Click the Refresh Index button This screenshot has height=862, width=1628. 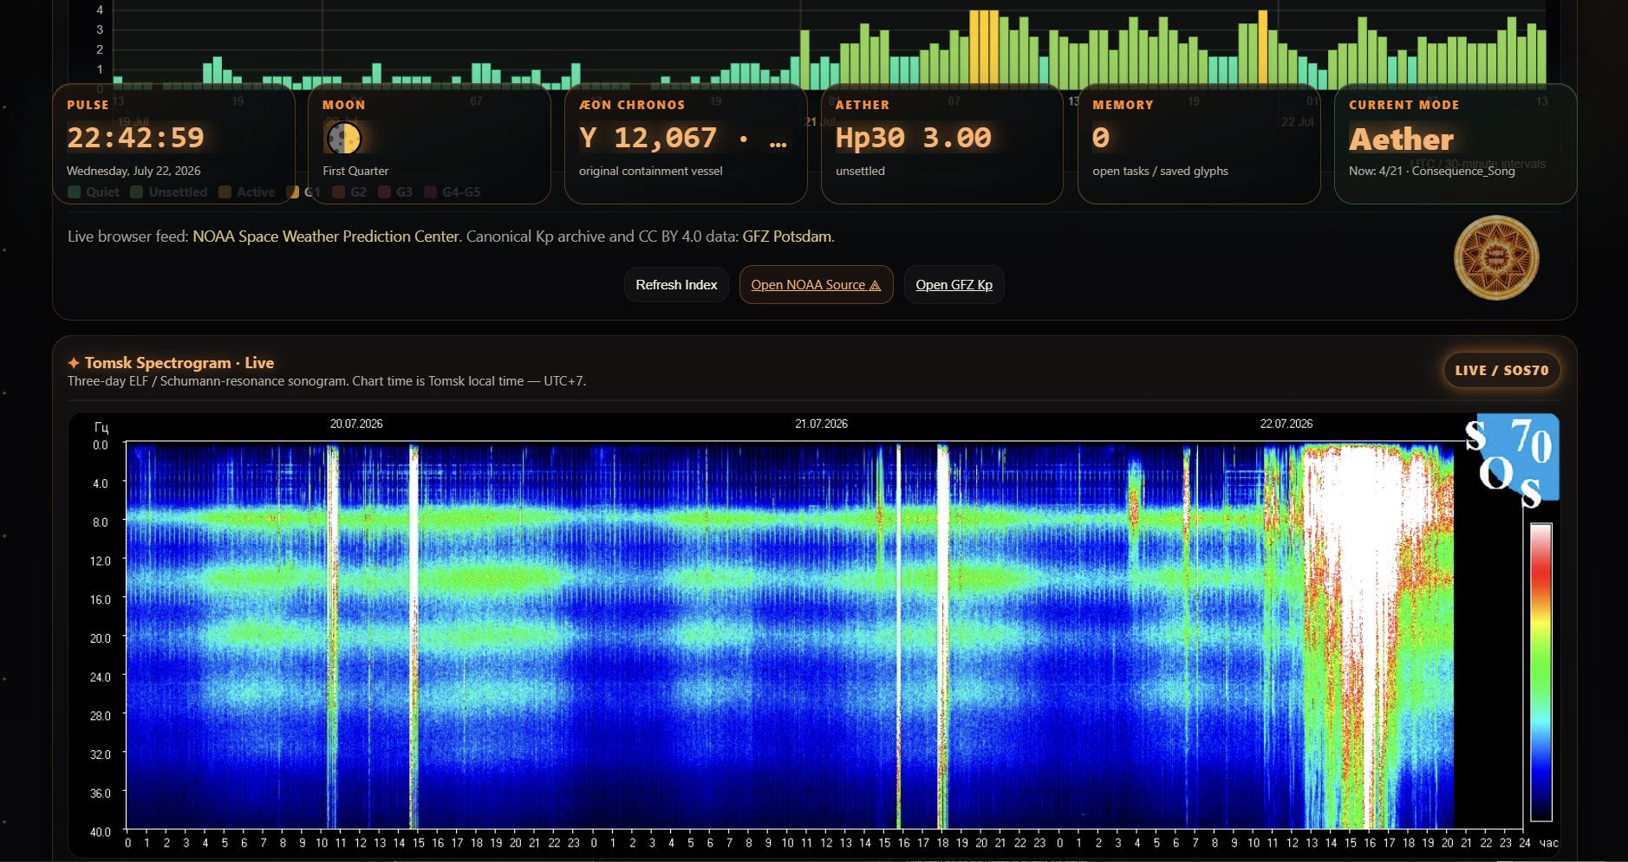[x=676, y=285]
